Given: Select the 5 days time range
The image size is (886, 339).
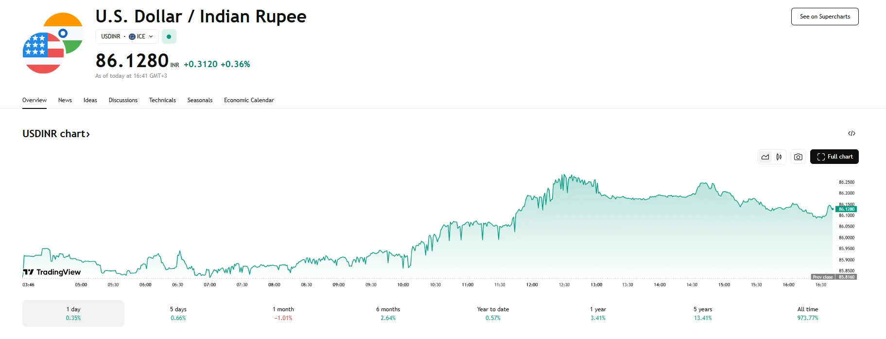Looking at the screenshot, I should [x=178, y=313].
